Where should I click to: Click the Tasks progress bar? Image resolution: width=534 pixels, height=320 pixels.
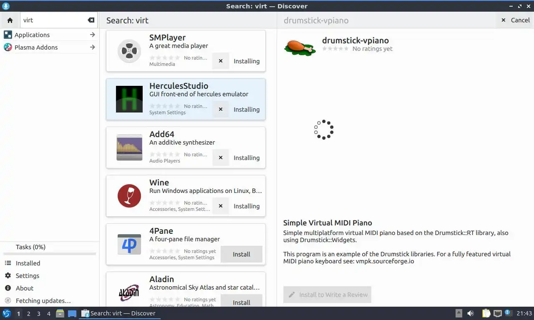[x=50, y=254]
